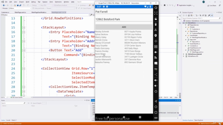The image size is (223, 125).
Task: Lower emulator volume with volume down icon
Action: click(x=156, y=86)
